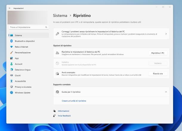Click the Opzioni di ripristino heading
The height and width of the screenshot is (131, 182).
click(62, 46)
